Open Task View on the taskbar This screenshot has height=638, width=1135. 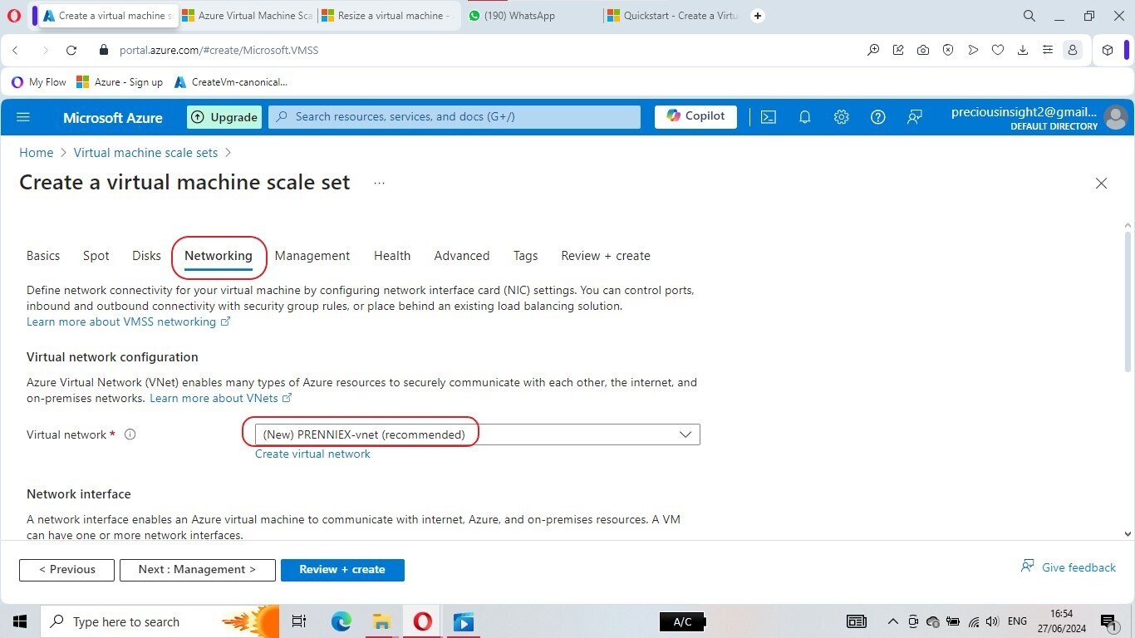[299, 621]
